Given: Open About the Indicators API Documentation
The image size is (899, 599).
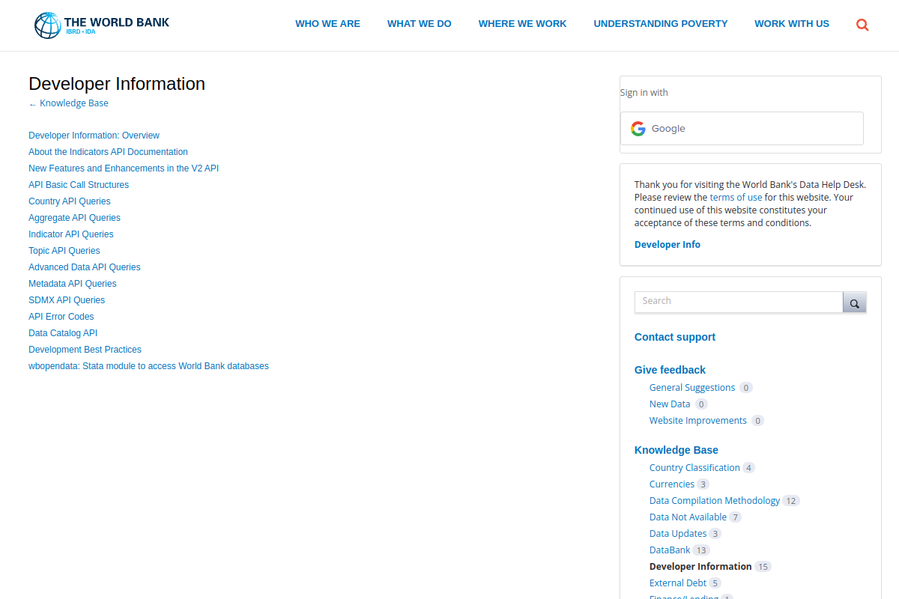Looking at the screenshot, I should (108, 152).
